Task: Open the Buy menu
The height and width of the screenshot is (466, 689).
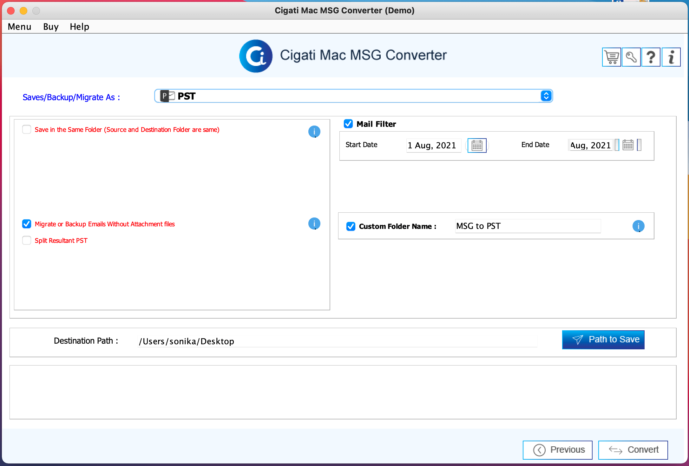Action: click(51, 27)
